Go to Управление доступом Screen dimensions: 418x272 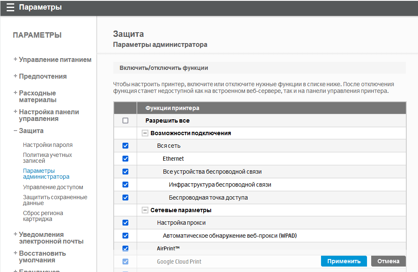pyautogui.click(x=53, y=187)
